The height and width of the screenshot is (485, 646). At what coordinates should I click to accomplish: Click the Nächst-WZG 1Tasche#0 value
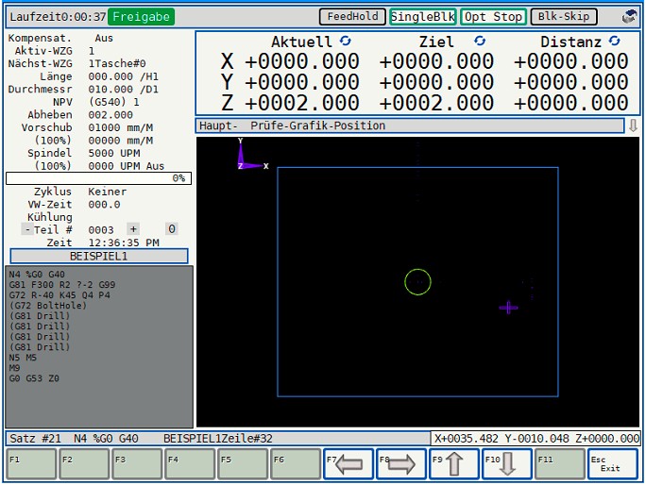[x=117, y=64]
